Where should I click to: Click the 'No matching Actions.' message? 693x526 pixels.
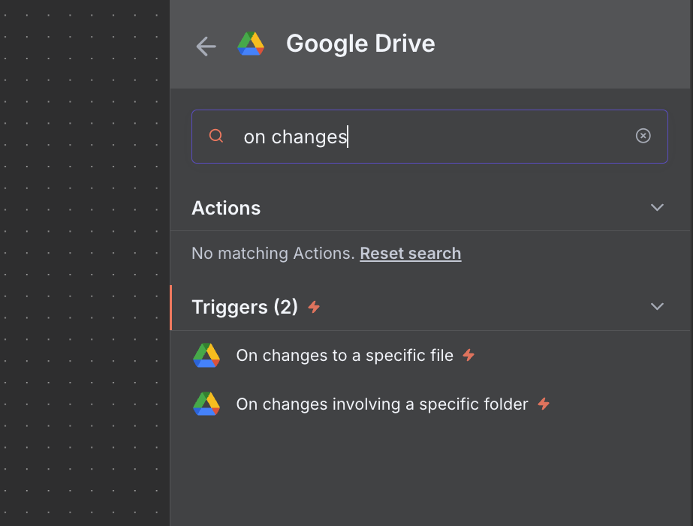(x=273, y=254)
